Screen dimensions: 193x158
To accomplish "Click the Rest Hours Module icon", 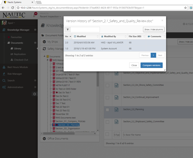I will pos(4,67).
